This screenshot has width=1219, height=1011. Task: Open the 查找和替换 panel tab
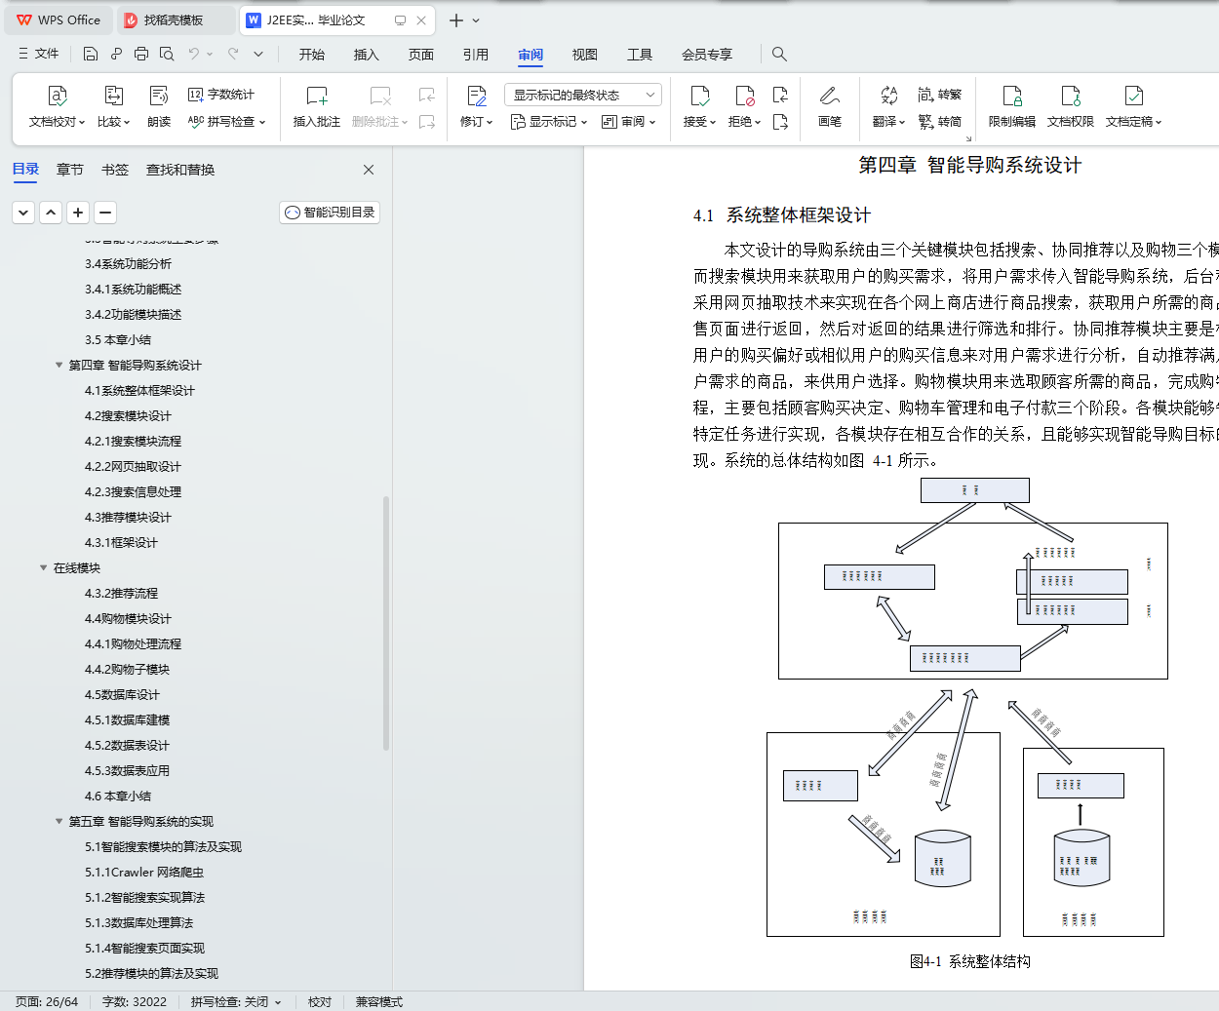tap(180, 170)
